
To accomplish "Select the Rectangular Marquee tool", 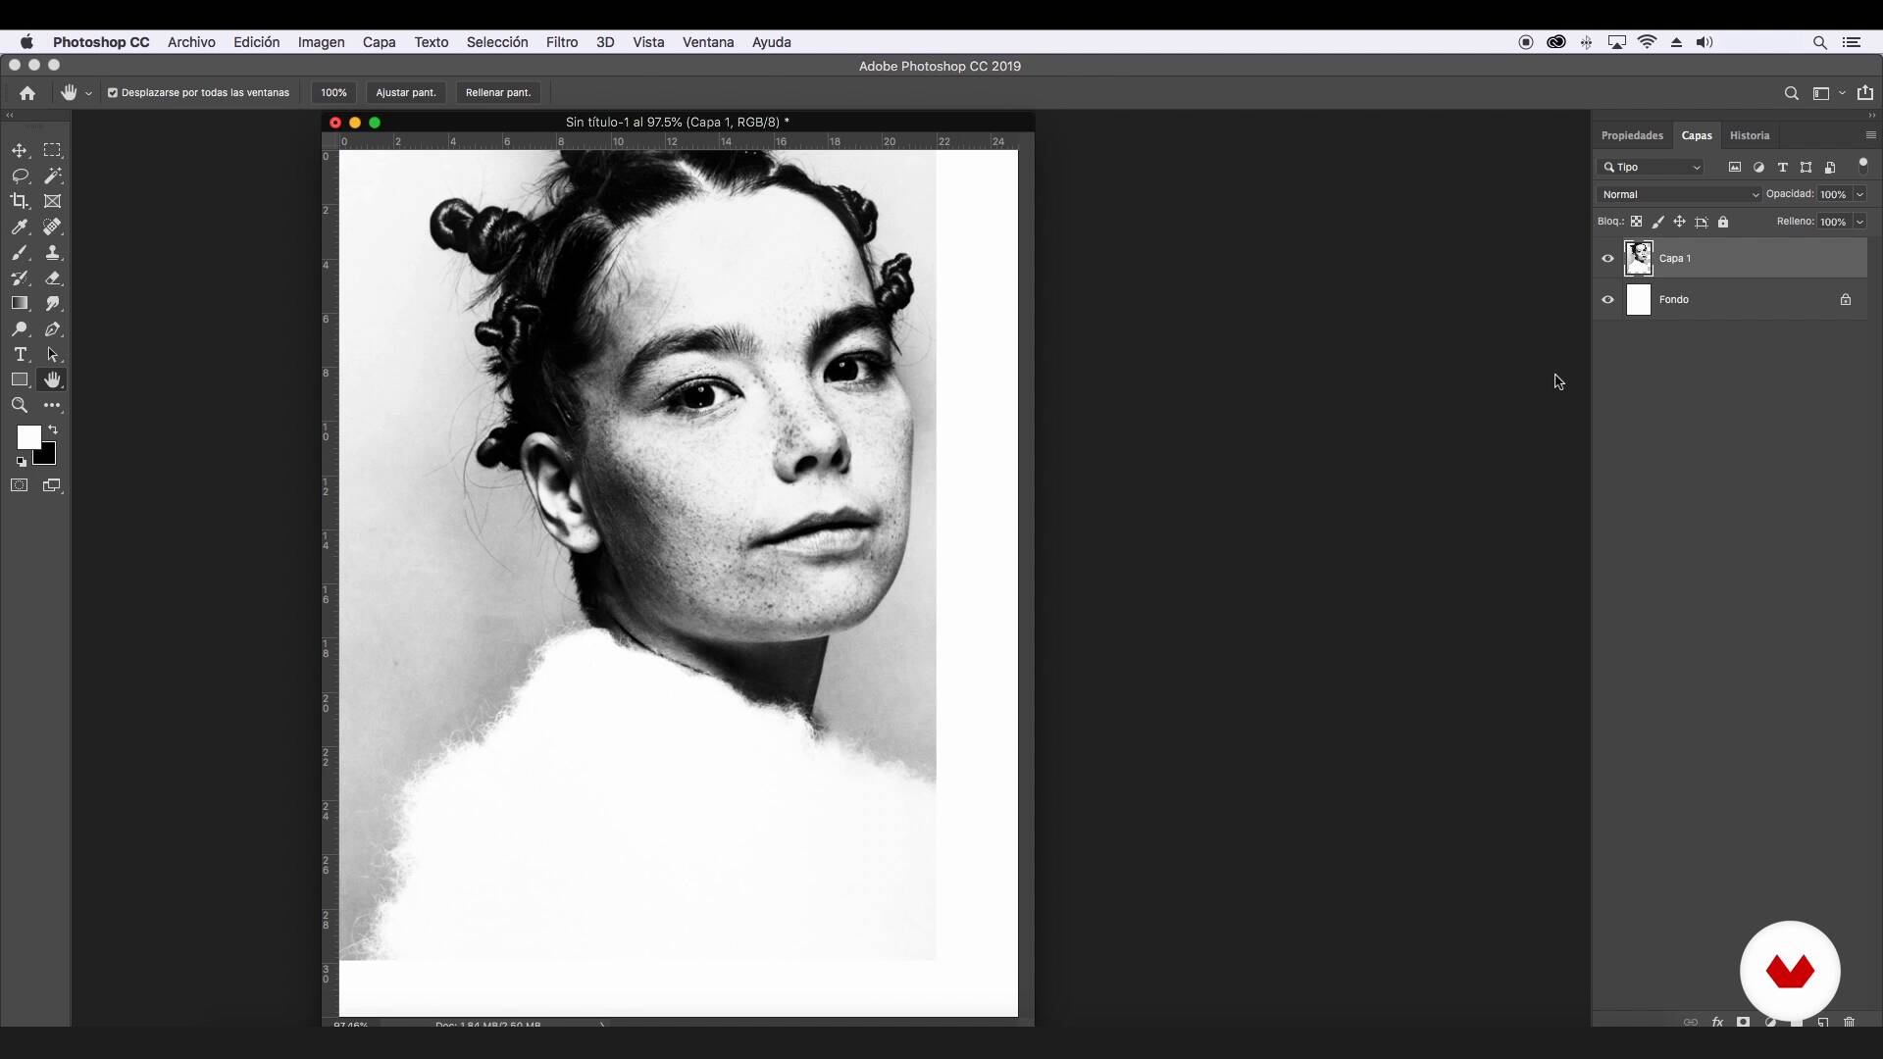I will (x=53, y=150).
